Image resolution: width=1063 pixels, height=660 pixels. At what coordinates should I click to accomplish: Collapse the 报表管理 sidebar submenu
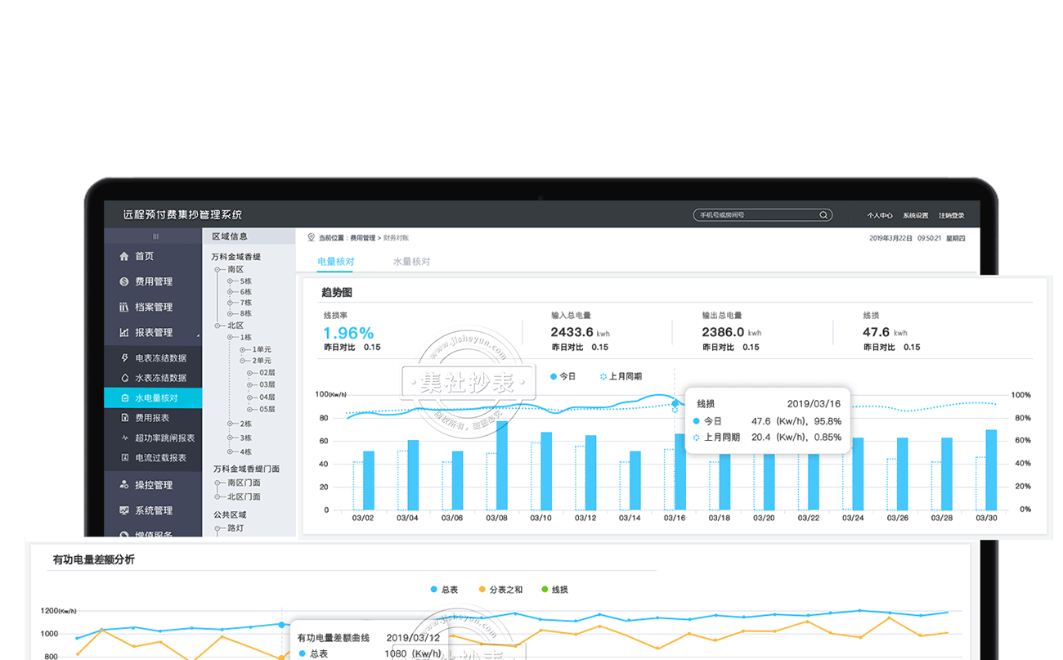(x=197, y=334)
